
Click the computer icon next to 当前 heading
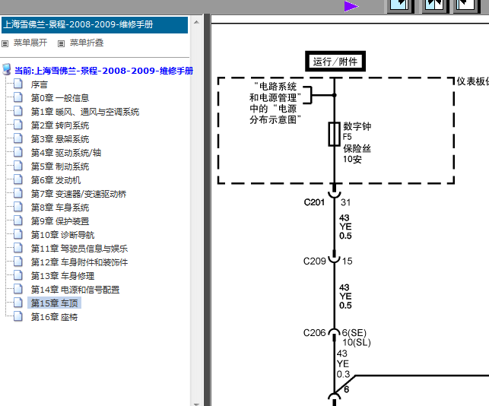click(x=7, y=70)
